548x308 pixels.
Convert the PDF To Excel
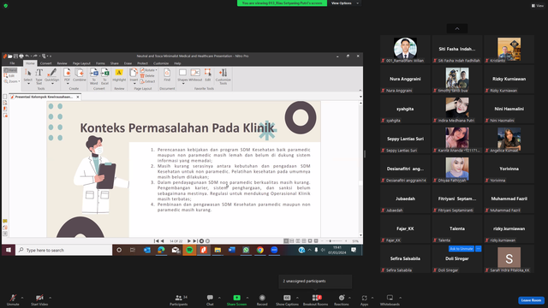pyautogui.click(x=104, y=76)
